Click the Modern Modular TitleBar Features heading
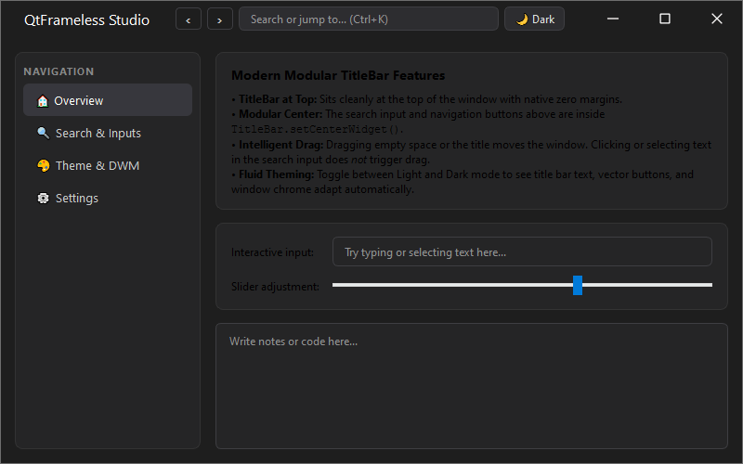The image size is (743, 464). [338, 75]
